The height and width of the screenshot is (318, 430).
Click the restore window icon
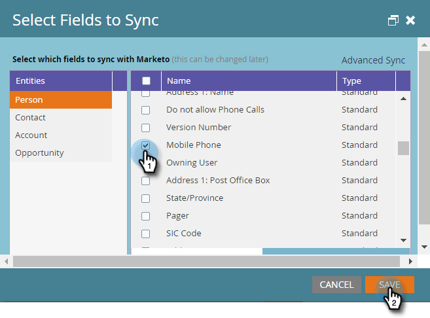pos(393,20)
